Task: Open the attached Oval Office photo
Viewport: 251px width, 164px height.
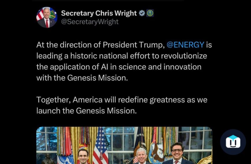Action: click(124, 145)
